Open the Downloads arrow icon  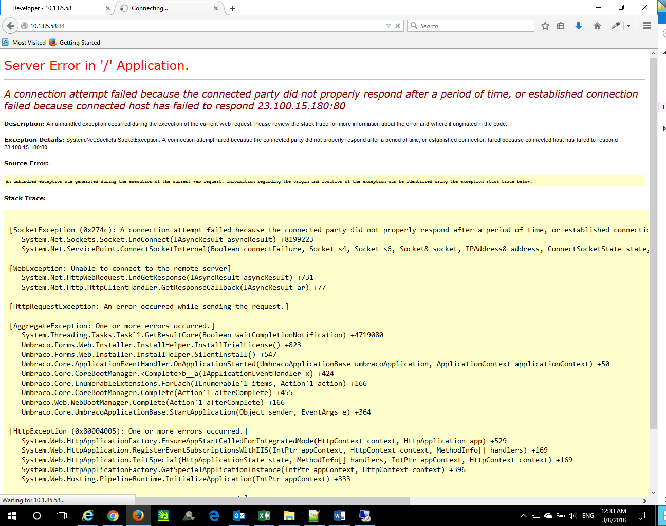579,26
